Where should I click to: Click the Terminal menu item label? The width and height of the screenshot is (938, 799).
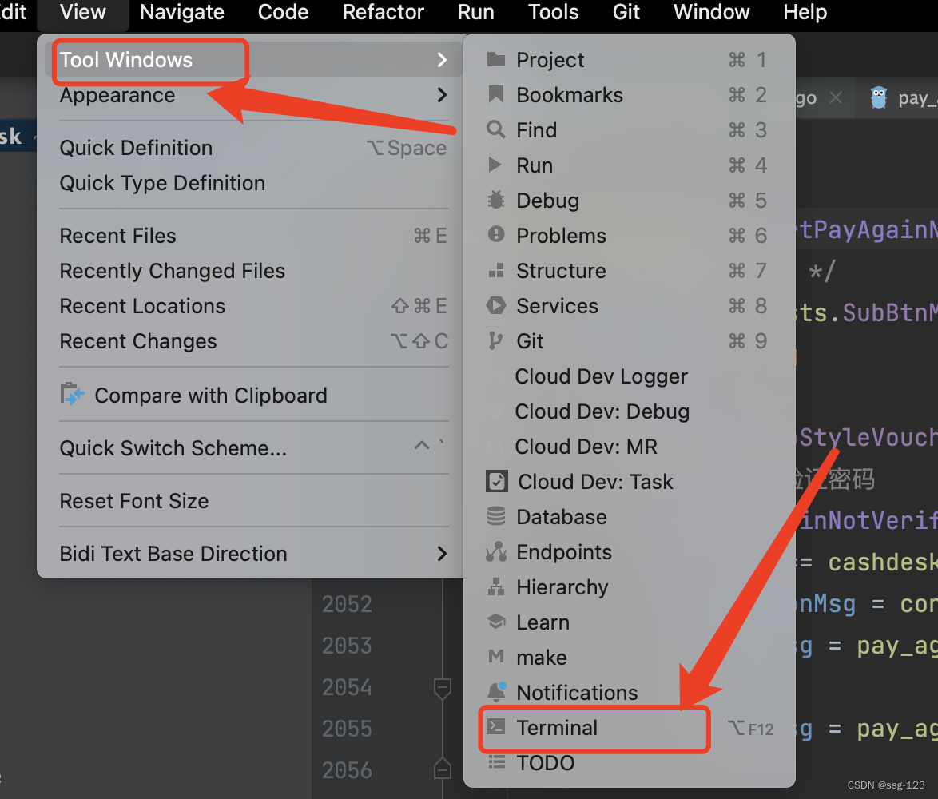click(x=556, y=728)
